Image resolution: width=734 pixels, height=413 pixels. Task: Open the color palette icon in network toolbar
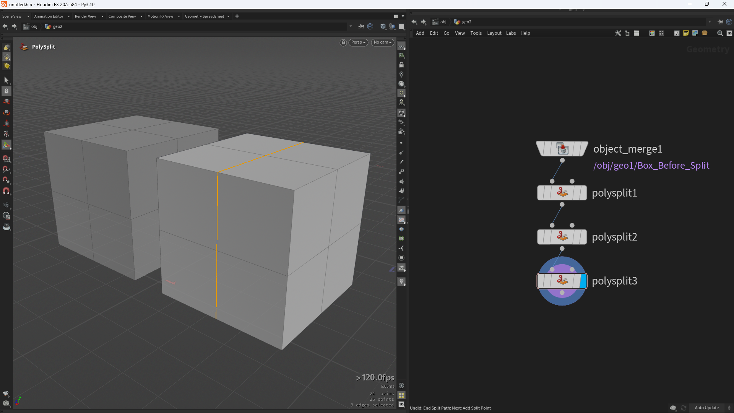click(652, 33)
